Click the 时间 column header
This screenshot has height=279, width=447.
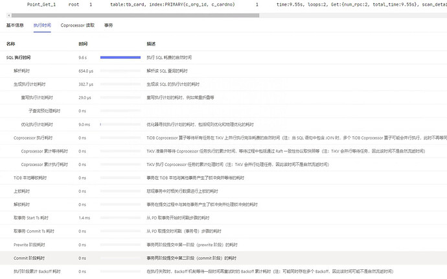(x=83, y=43)
